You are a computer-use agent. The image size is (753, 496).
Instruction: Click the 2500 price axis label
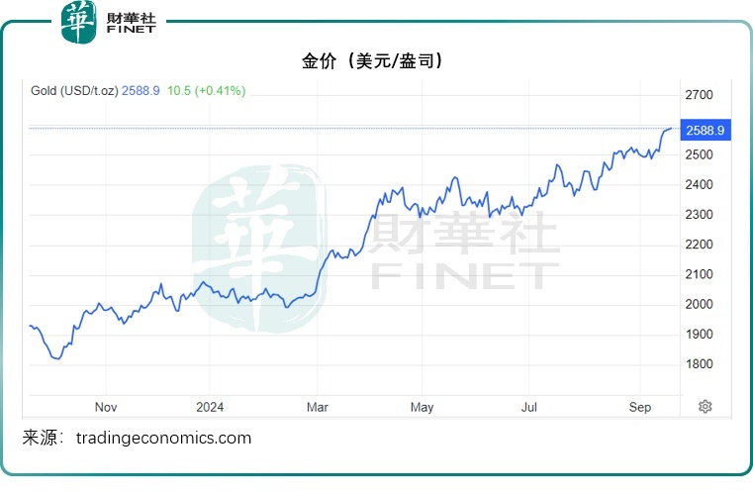pos(699,155)
